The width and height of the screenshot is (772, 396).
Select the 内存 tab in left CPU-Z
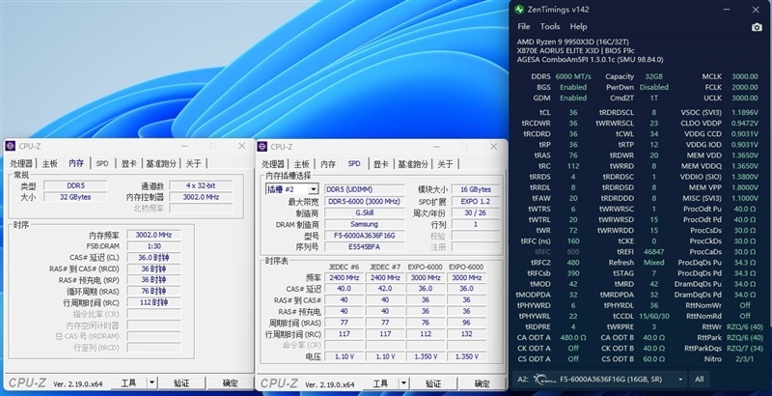76,163
